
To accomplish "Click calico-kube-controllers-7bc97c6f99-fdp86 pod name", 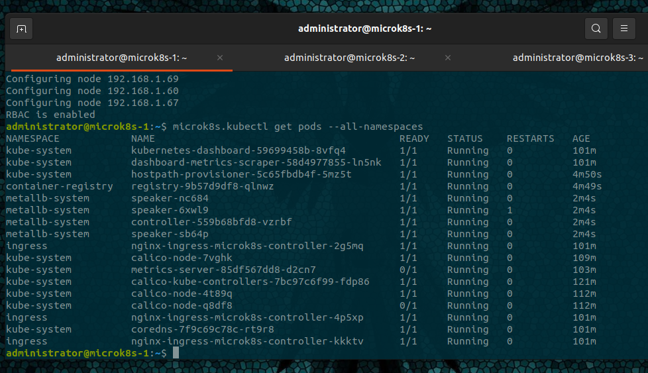I will coord(250,282).
